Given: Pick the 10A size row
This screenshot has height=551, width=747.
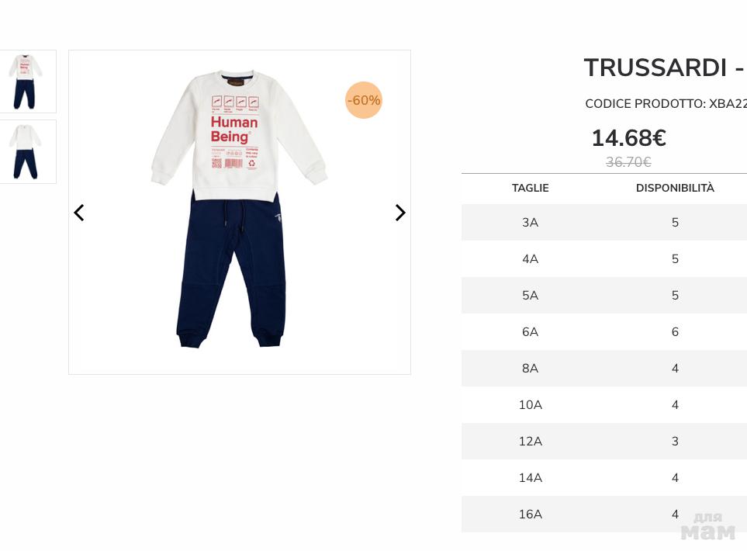Looking at the screenshot, I should click(530, 405).
